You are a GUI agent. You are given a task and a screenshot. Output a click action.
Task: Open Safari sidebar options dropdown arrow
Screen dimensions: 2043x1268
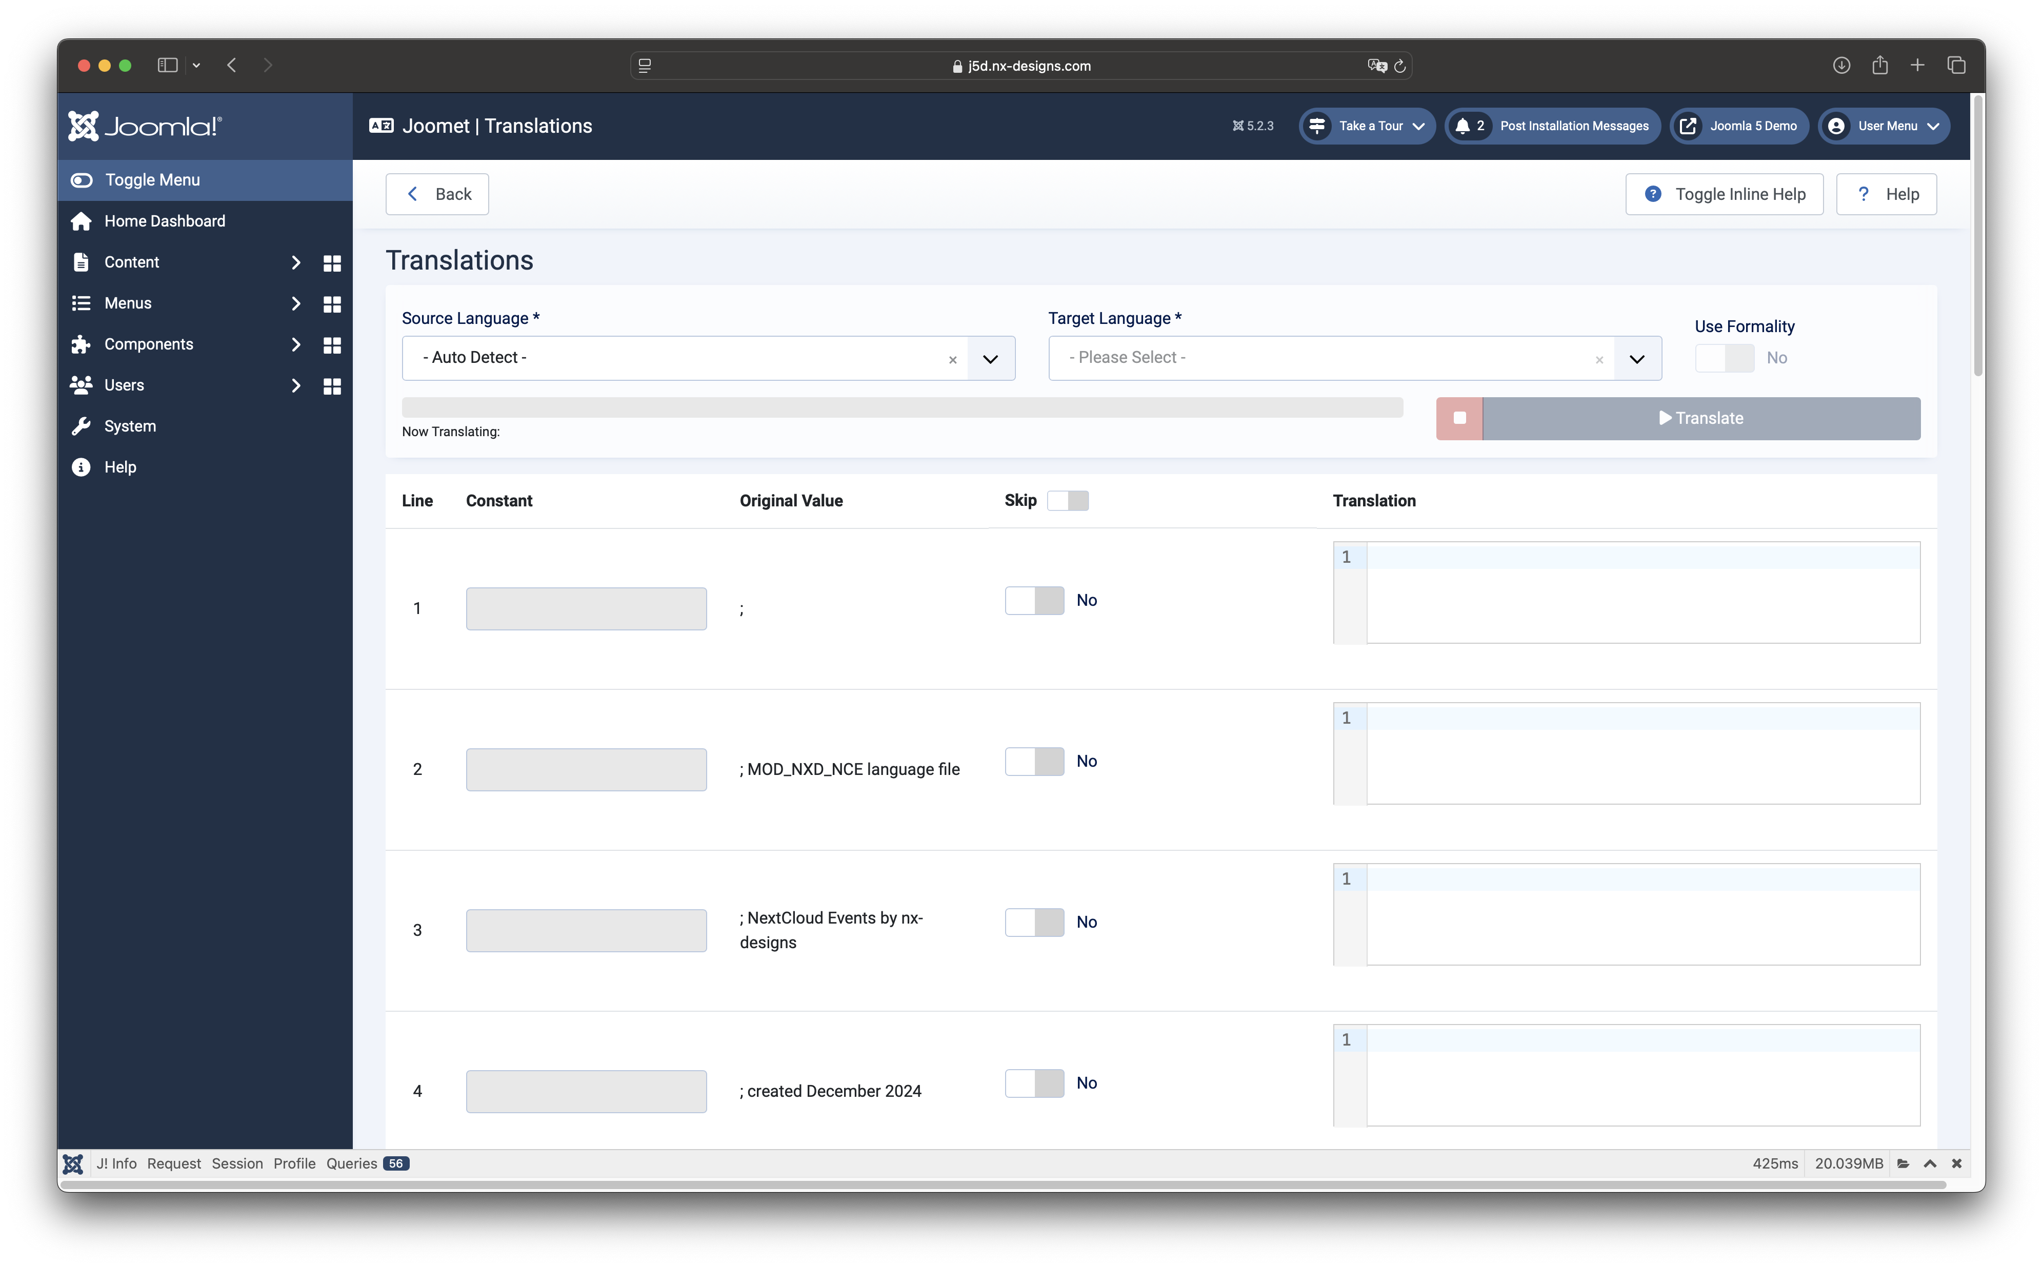coord(196,66)
